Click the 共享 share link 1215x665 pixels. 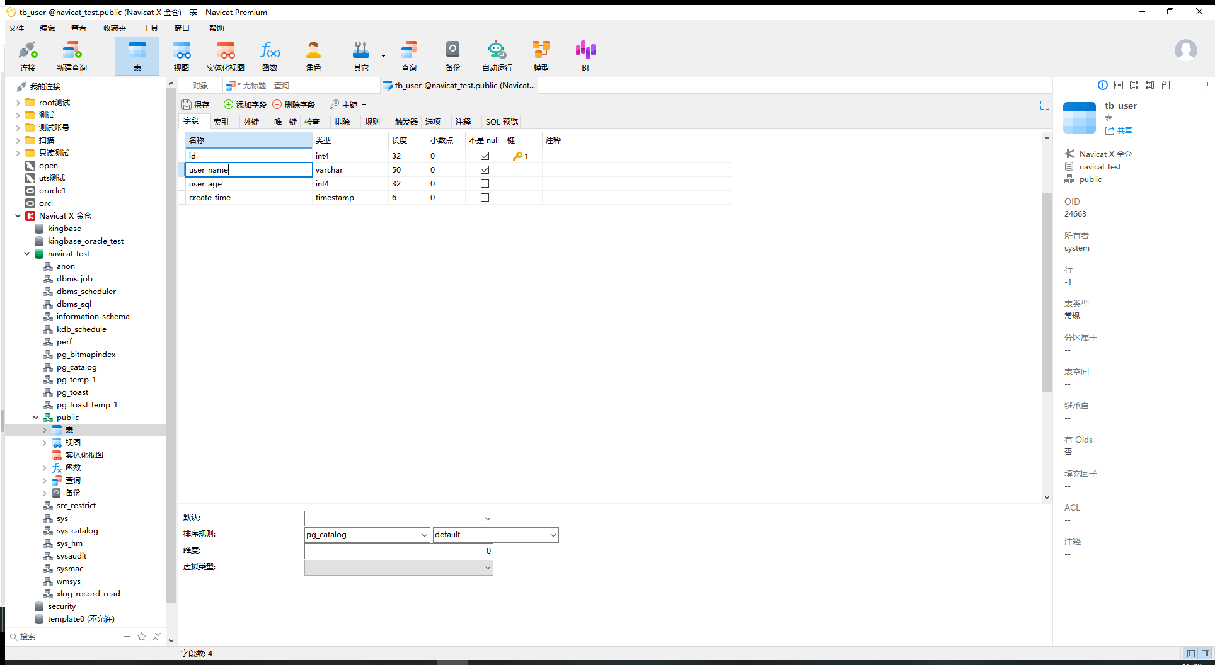point(1119,131)
